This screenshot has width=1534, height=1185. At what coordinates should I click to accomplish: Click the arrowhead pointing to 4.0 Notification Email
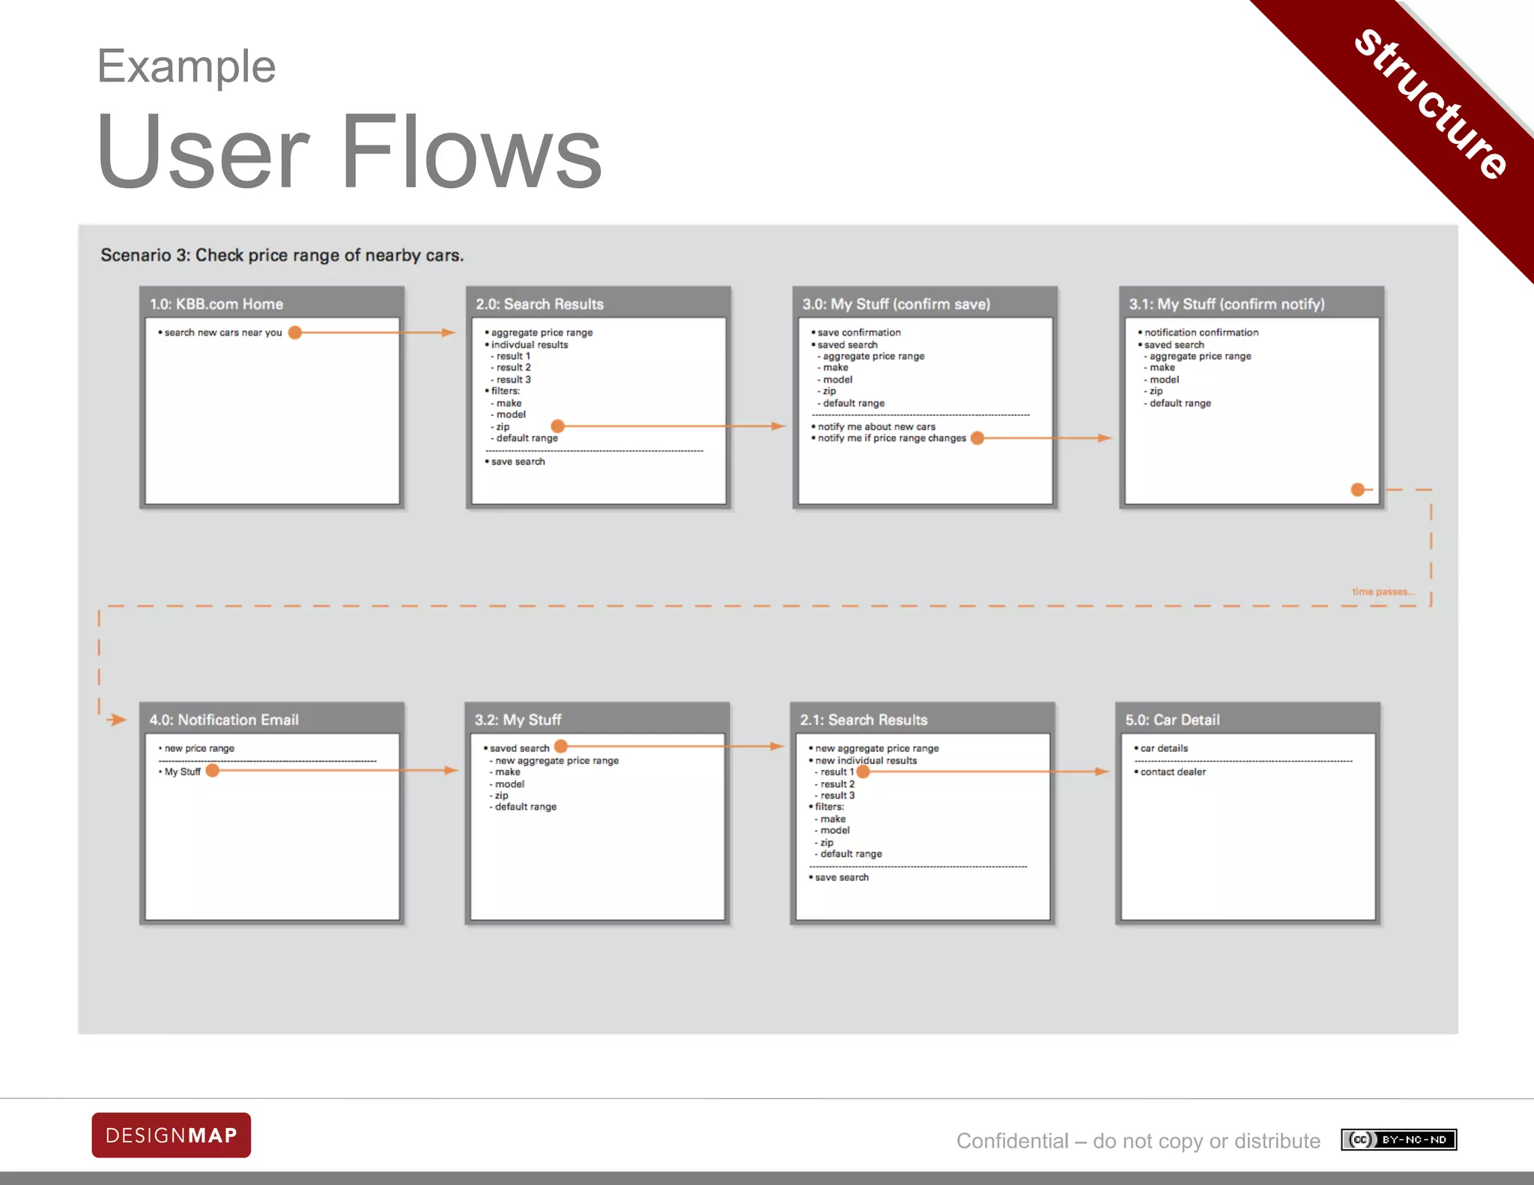pos(117,720)
